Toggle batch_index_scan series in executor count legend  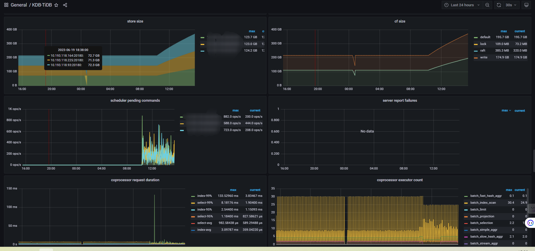click(483, 203)
